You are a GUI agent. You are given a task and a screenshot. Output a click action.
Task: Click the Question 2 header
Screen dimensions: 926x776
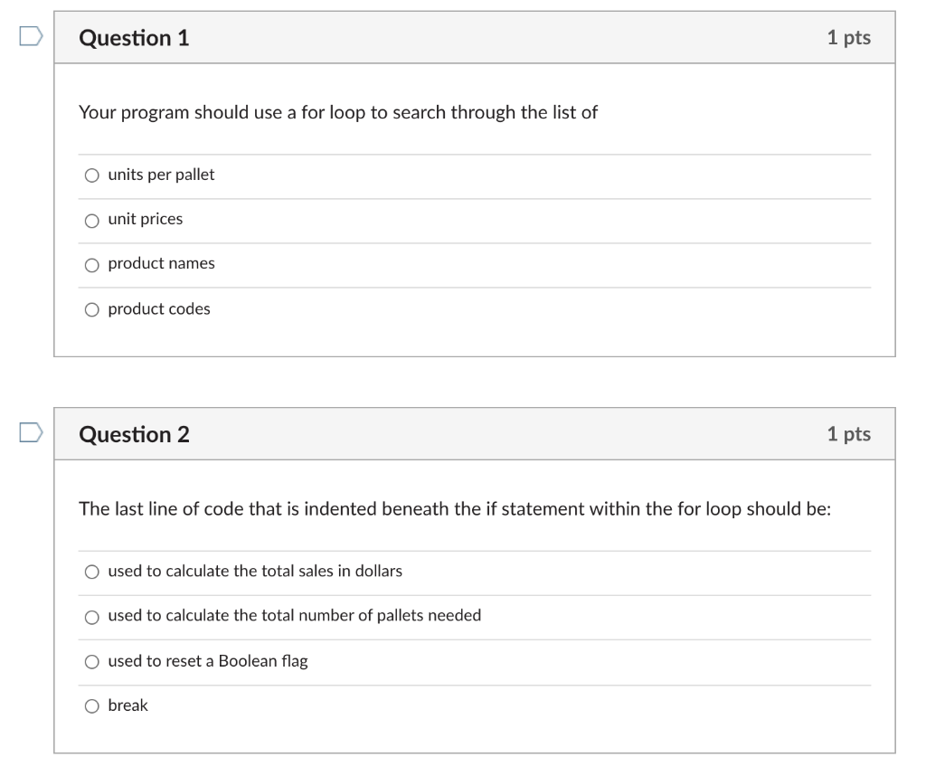(x=134, y=434)
